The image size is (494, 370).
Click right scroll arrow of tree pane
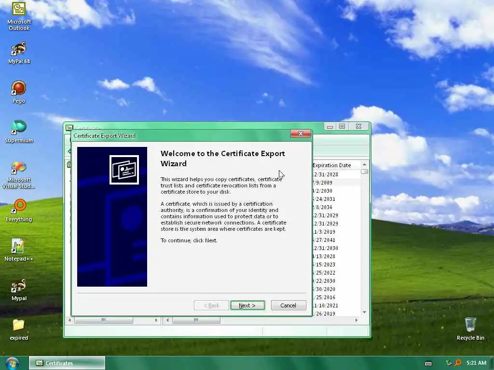click(156, 320)
